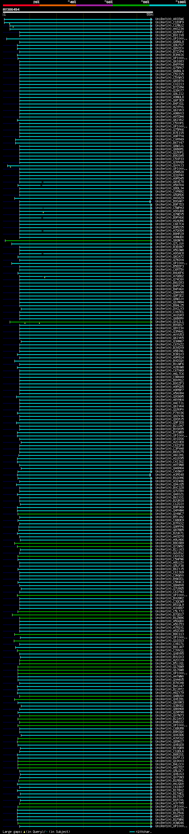This screenshot has width=189, height=834.
Task: Select the UniRef100_Q6I683 label
Action: click(x=169, y=61)
